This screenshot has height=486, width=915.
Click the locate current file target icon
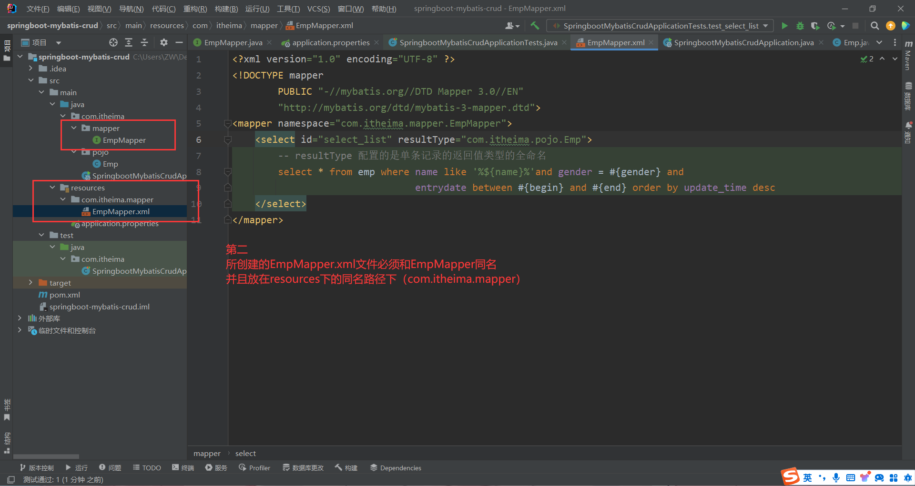point(113,42)
